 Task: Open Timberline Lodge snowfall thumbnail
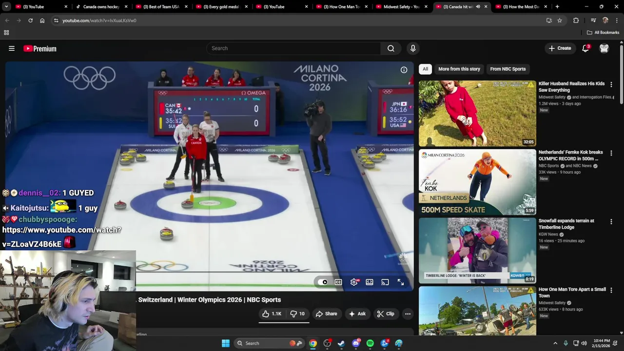click(x=477, y=251)
